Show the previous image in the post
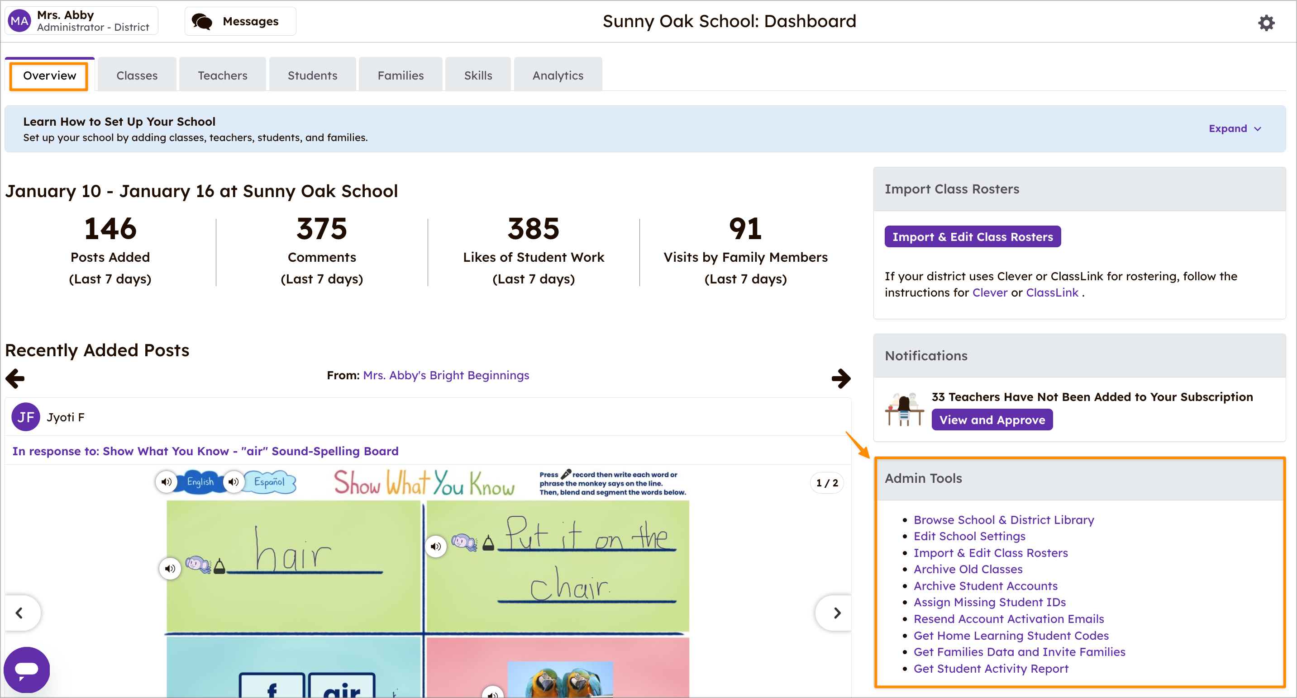 click(20, 613)
